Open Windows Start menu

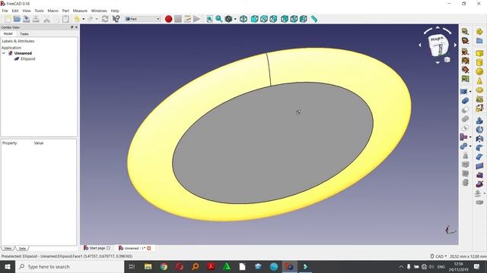pyautogui.click(x=8, y=266)
